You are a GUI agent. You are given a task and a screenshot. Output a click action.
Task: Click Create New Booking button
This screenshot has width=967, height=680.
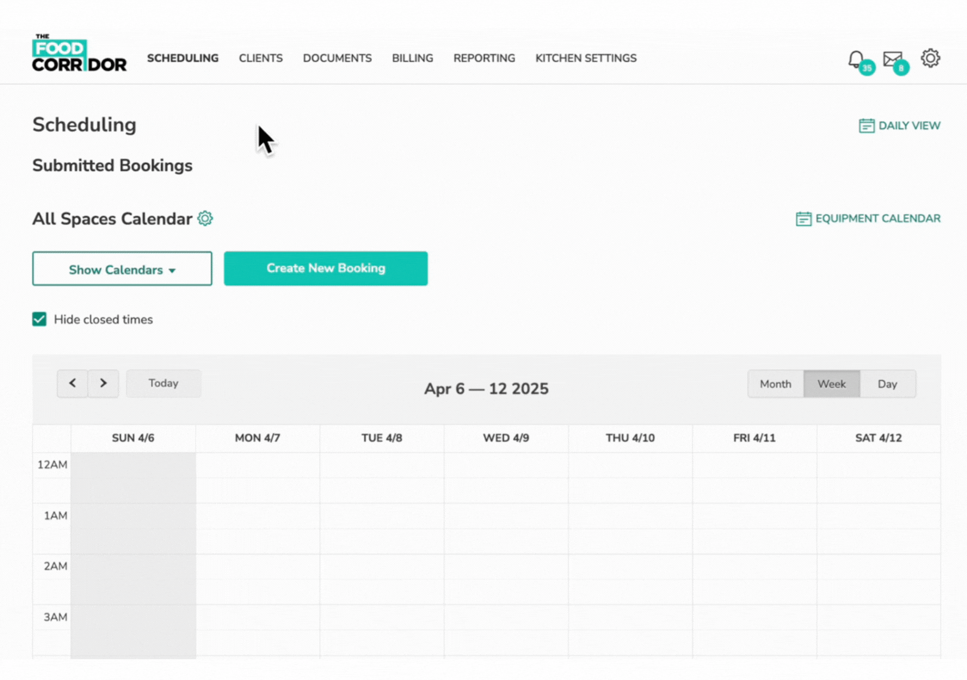click(x=325, y=268)
